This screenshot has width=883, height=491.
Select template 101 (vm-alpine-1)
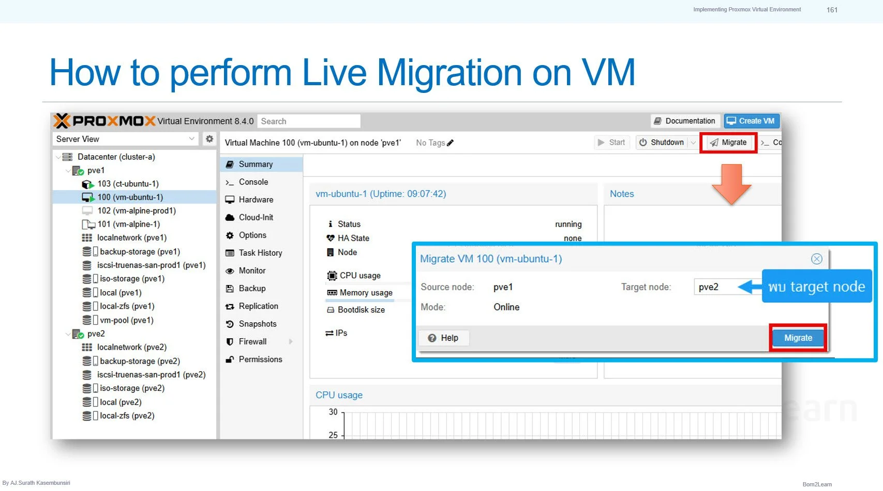128,224
